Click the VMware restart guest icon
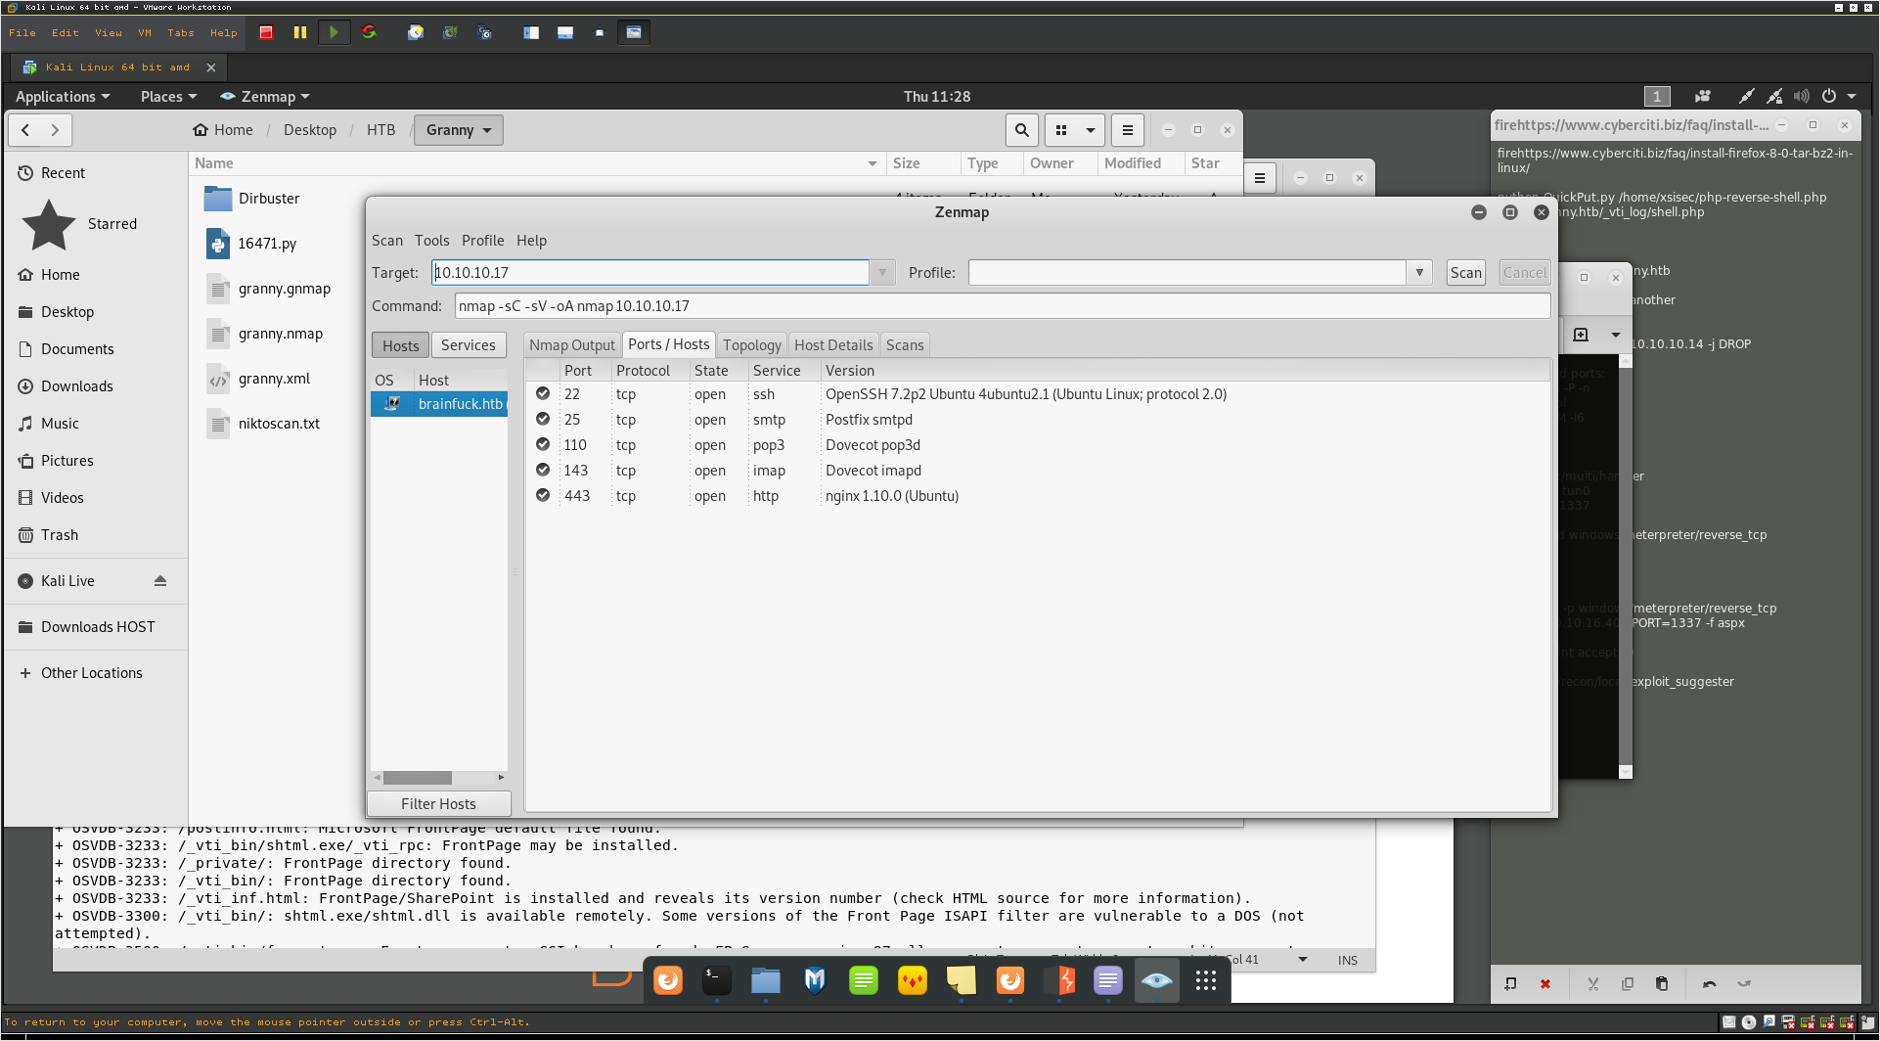The height and width of the screenshot is (1041, 1880). point(369,32)
